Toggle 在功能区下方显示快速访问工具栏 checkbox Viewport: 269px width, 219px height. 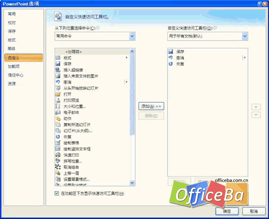[x=56, y=193]
